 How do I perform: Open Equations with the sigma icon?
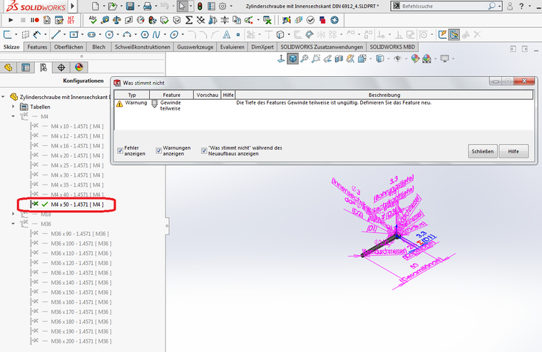point(189,20)
